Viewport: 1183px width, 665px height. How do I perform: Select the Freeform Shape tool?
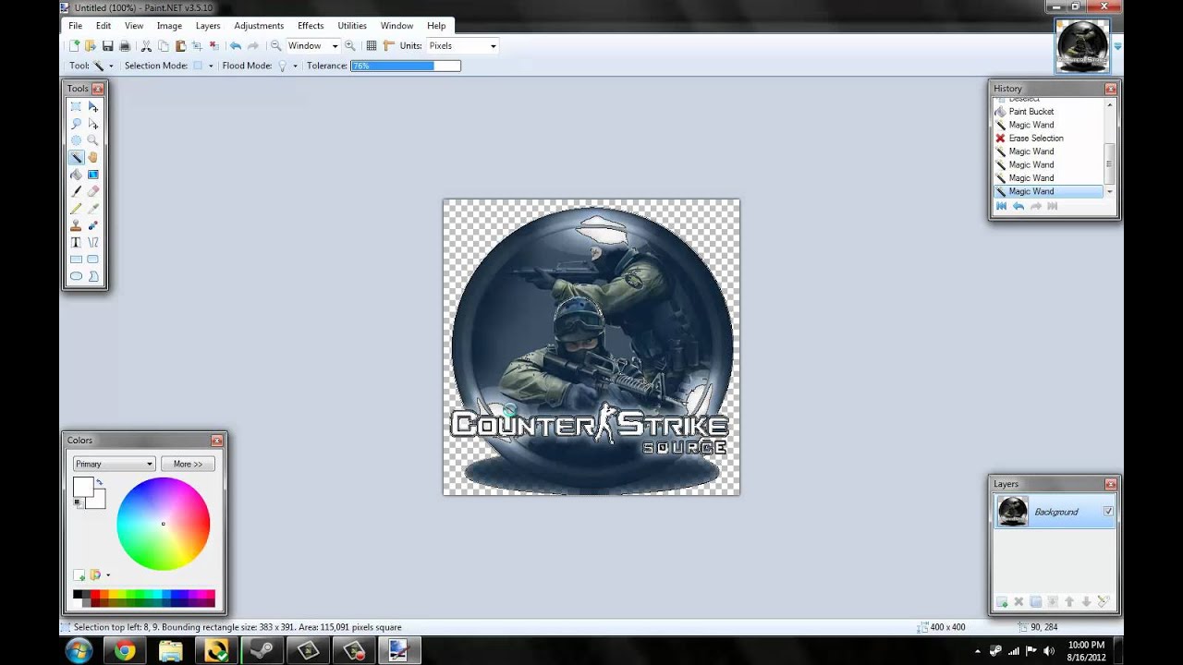pos(92,276)
